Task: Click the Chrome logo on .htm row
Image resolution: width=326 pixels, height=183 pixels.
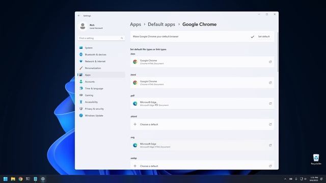Action: (x=135, y=62)
